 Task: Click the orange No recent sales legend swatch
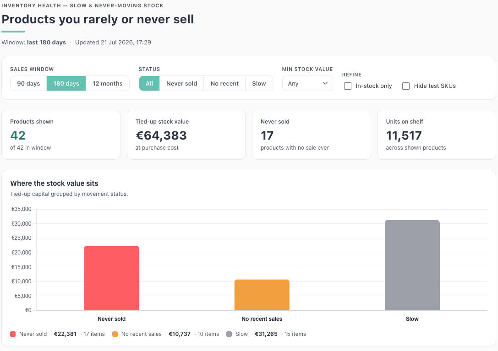115,334
